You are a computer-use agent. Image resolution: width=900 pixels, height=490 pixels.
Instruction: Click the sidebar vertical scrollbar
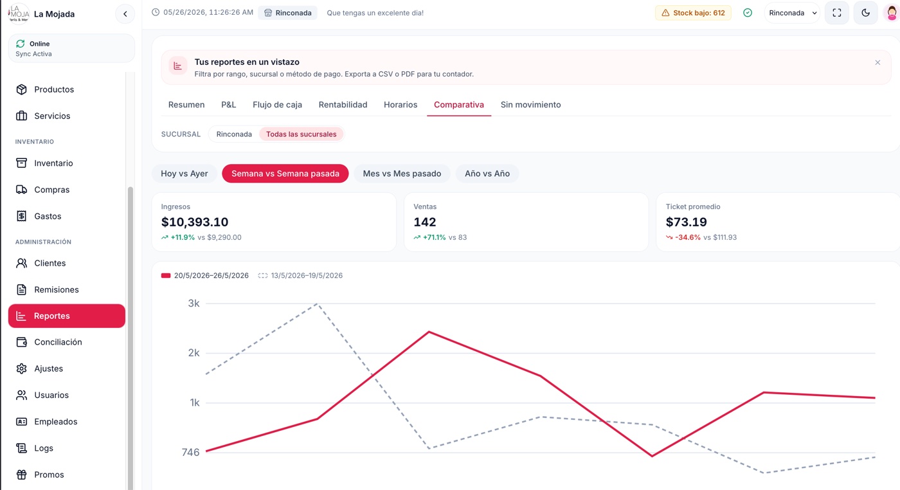tap(130, 338)
